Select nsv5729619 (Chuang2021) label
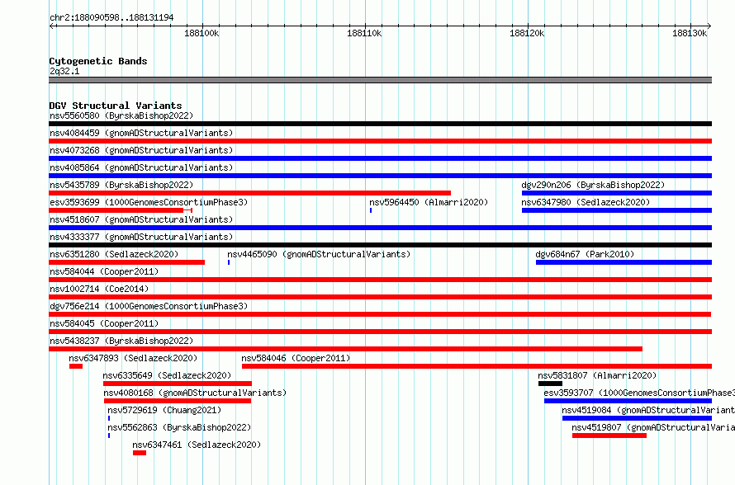This screenshot has height=485, width=735. pyautogui.click(x=164, y=410)
